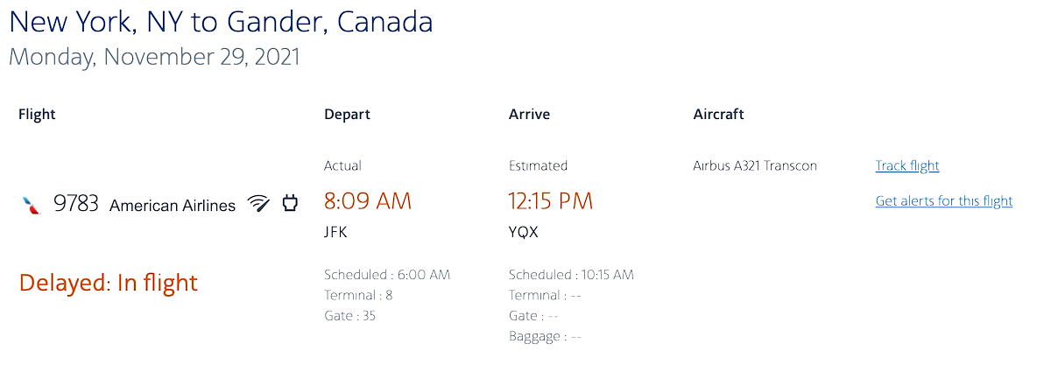Click the Delayed: In flight status
The width and height of the screenshot is (1051, 372).
109,283
